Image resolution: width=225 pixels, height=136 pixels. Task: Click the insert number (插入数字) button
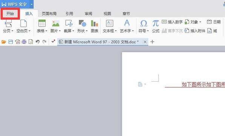point(172,22)
